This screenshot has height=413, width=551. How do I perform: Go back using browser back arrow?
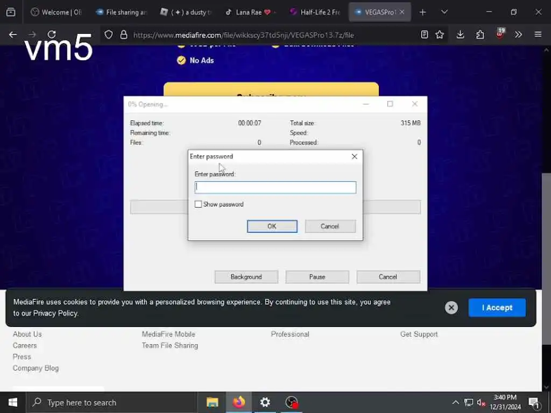click(13, 34)
